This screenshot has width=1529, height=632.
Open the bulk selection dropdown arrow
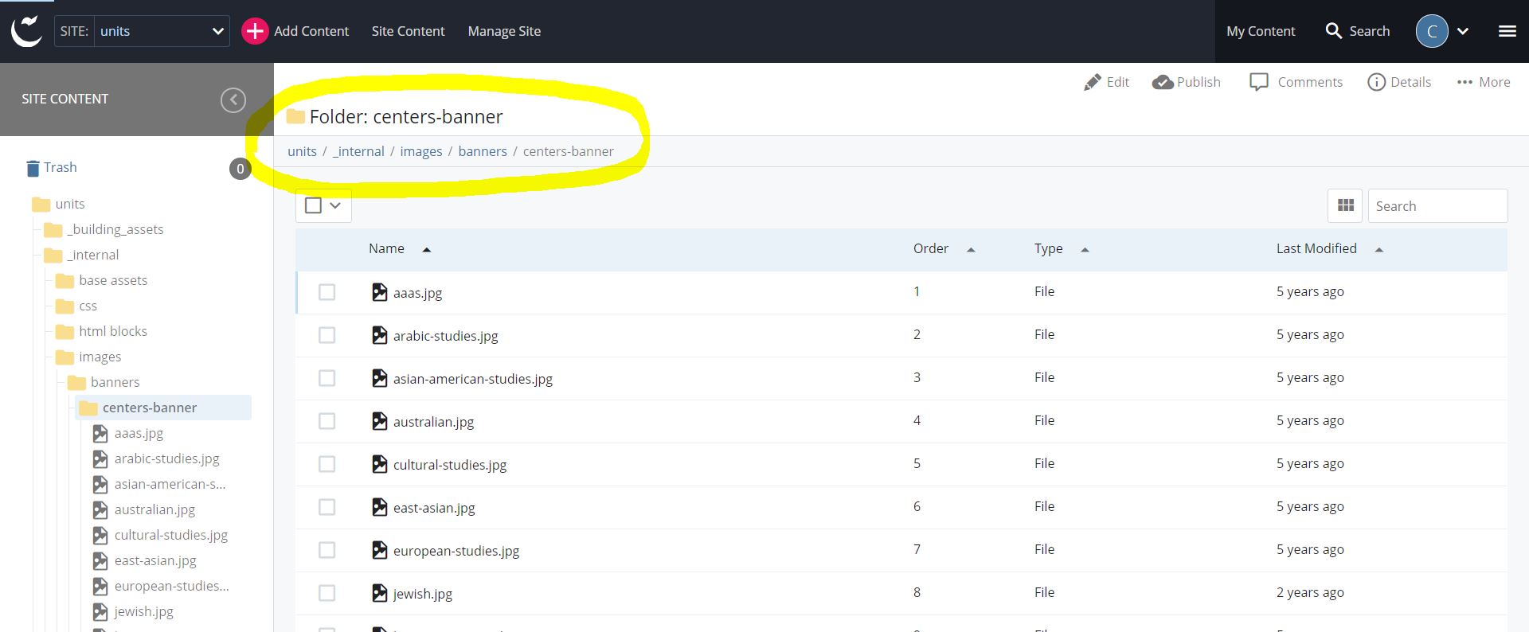click(x=335, y=205)
